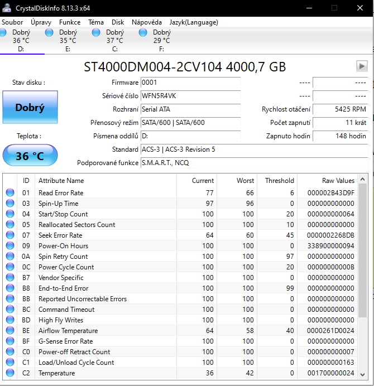This screenshot has width=374, height=386.
Task: Open the Nápověda menu
Action: (x=147, y=22)
